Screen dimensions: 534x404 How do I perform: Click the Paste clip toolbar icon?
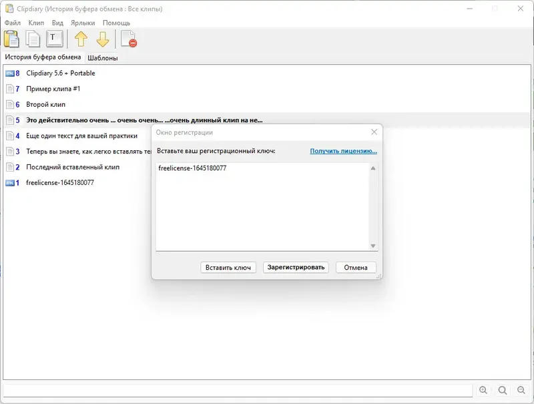pyautogui.click(x=11, y=39)
